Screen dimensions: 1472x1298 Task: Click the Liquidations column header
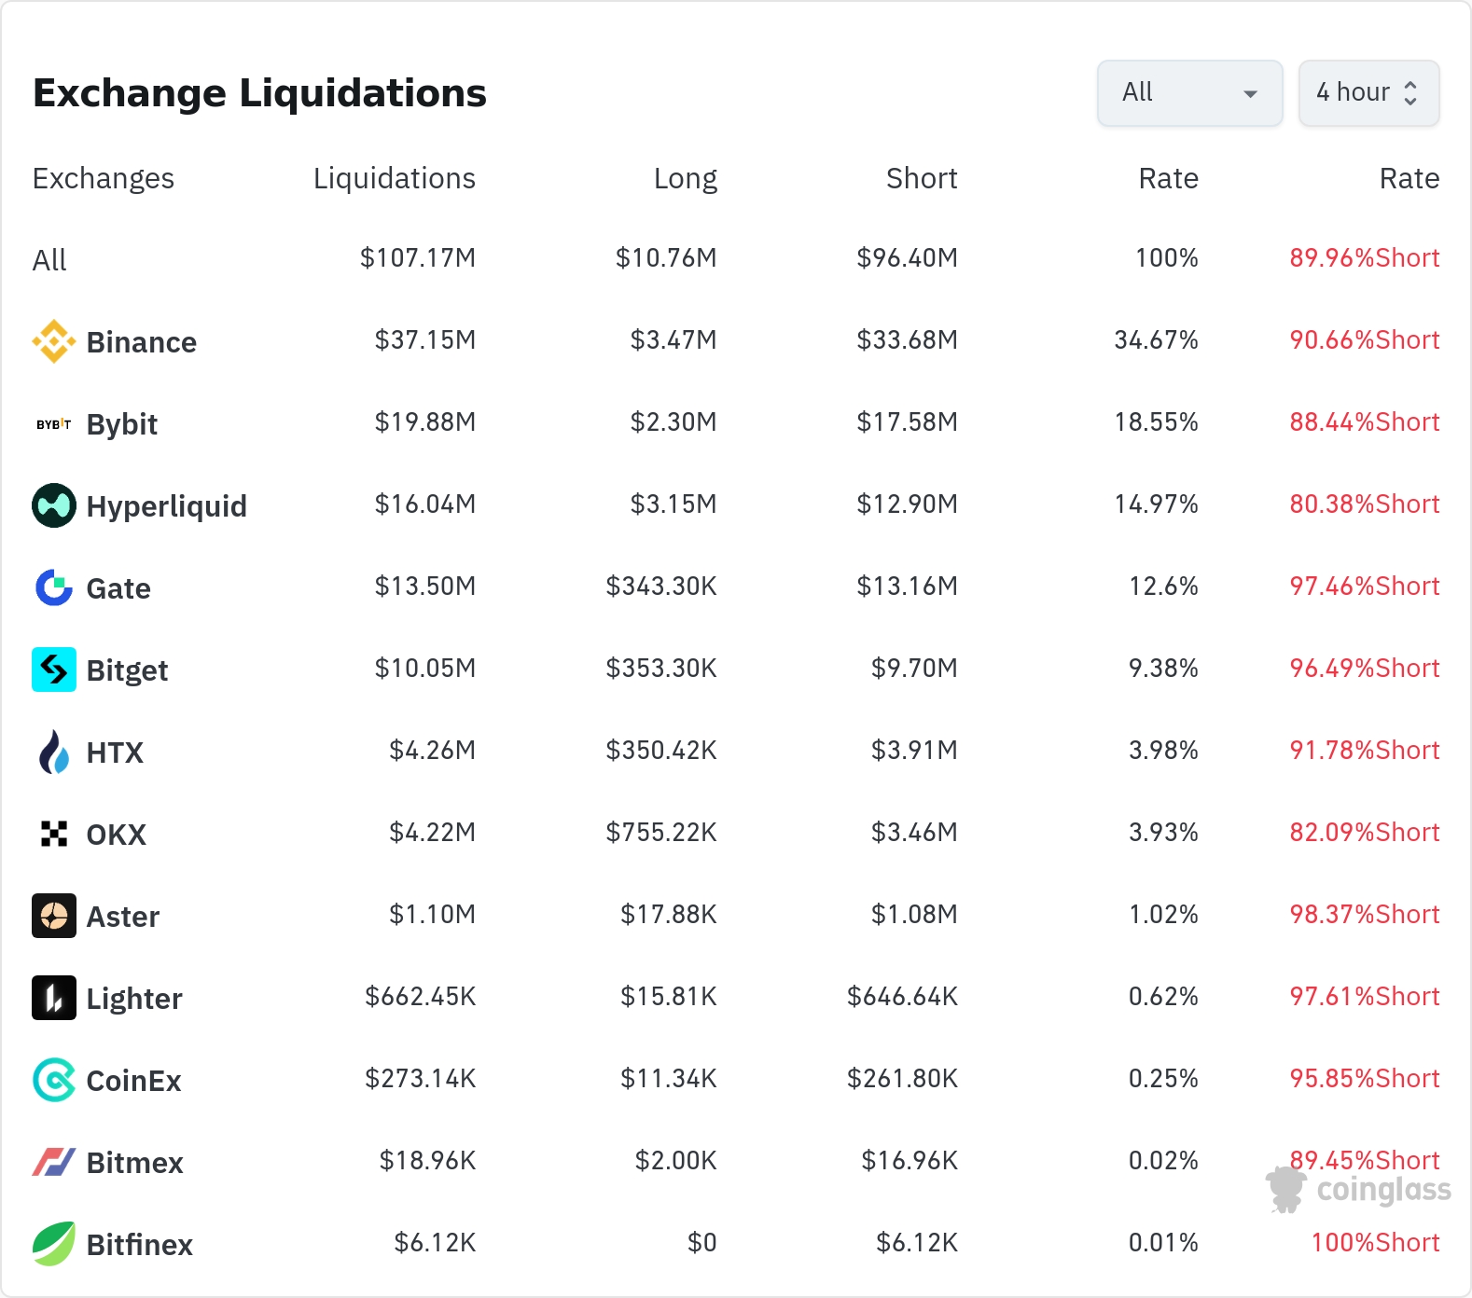(394, 178)
